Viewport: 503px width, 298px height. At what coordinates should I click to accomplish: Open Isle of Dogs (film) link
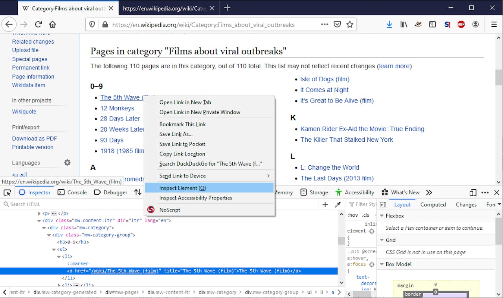pos(325,79)
